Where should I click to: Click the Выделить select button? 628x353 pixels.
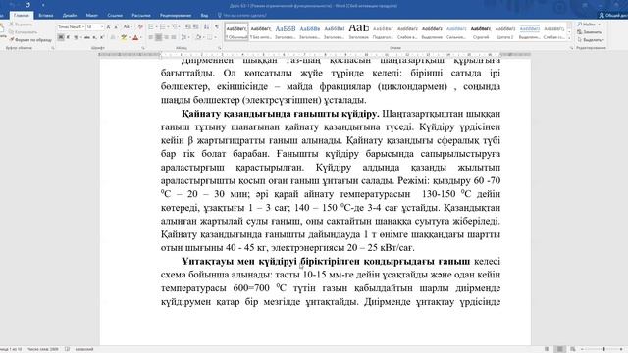click(x=591, y=40)
